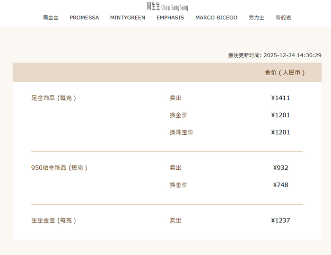Go to the EMPHASIS brand tab
The width and height of the screenshot is (331, 255).
[170, 18]
